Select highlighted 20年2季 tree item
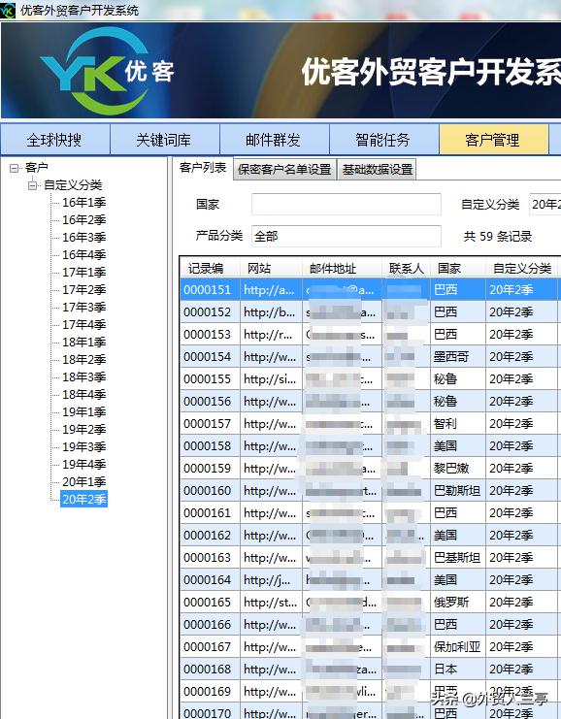 [x=83, y=499]
